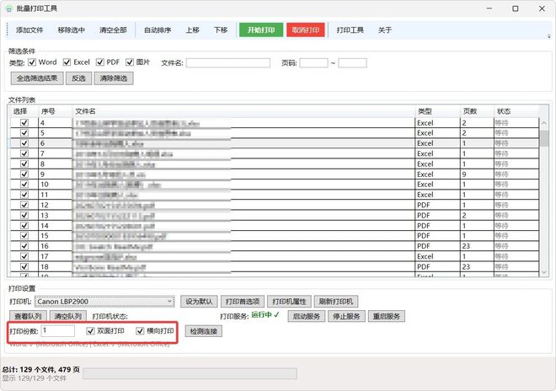Click 查看队列 button
The height and width of the screenshot is (391, 556).
coord(28,316)
